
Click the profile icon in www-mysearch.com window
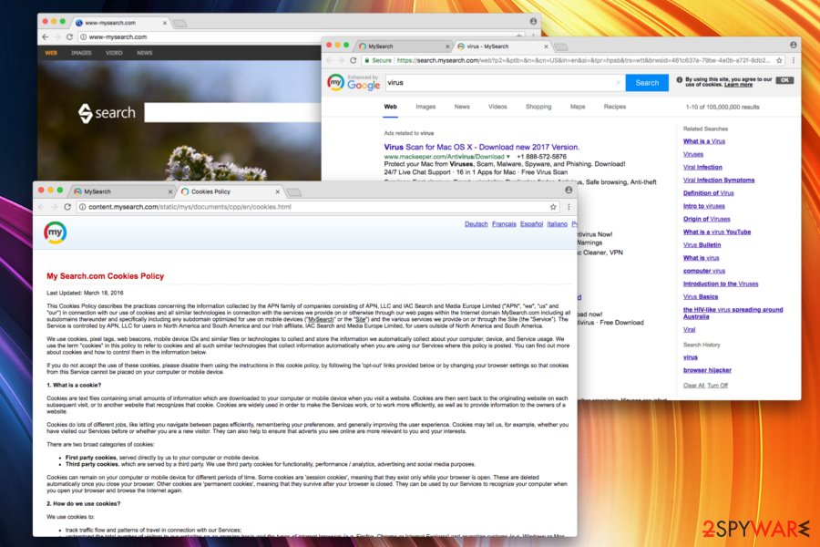(x=533, y=21)
